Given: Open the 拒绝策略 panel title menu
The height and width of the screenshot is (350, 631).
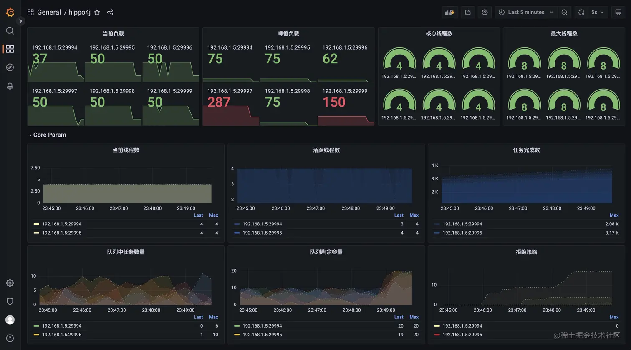Looking at the screenshot, I should (x=526, y=252).
